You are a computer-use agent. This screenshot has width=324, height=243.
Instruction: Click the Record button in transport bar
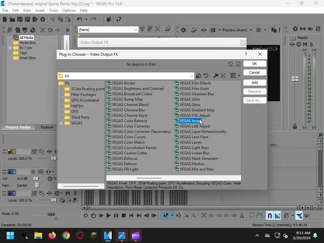click(x=86, y=216)
